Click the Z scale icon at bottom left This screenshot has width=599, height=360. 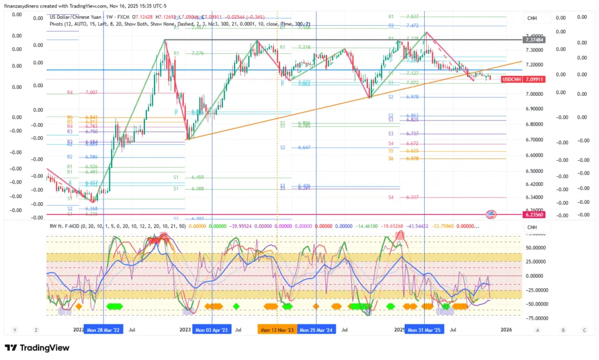(36, 330)
